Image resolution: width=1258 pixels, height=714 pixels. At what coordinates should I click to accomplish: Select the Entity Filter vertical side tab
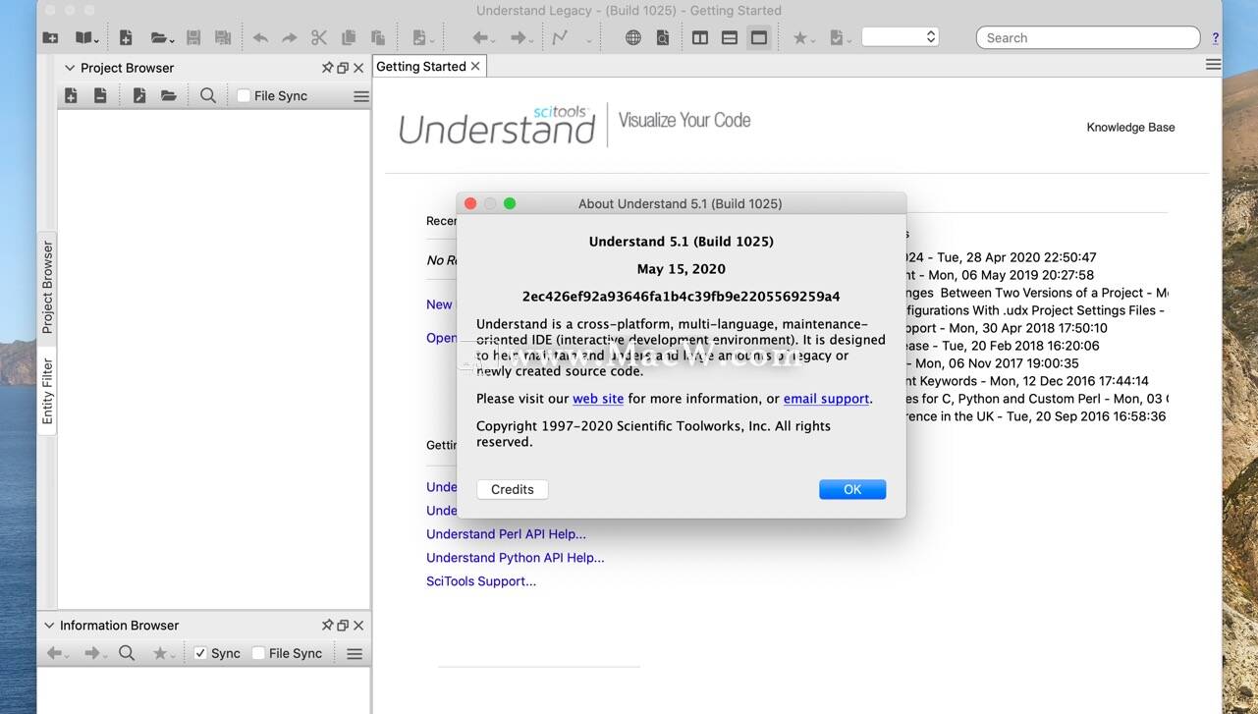pyautogui.click(x=47, y=391)
